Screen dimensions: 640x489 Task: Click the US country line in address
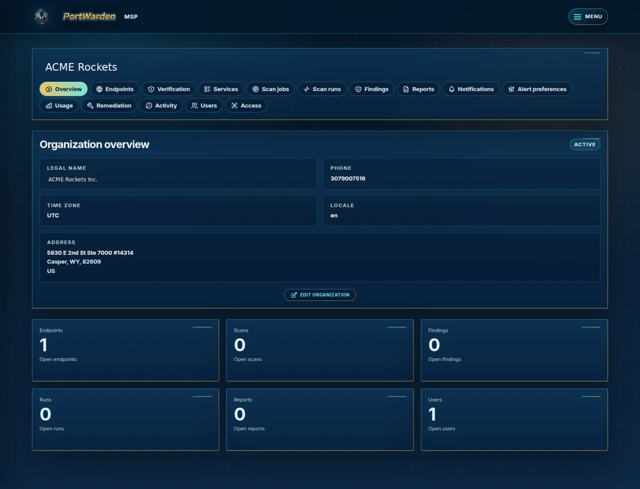(51, 271)
